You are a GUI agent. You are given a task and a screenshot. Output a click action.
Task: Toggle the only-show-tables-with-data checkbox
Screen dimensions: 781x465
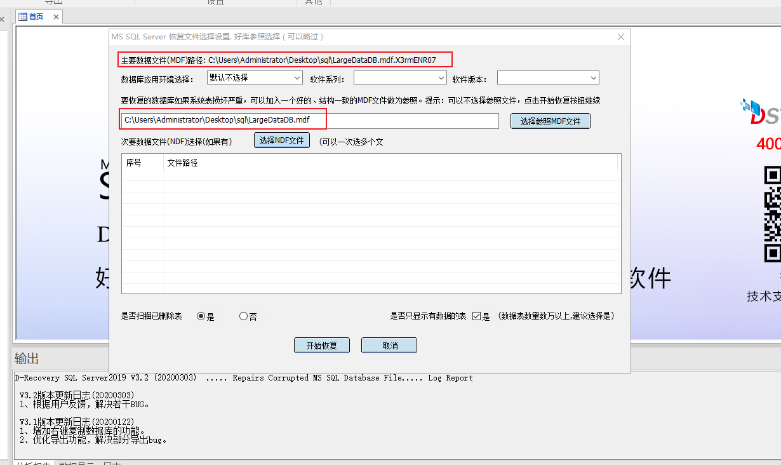[476, 316]
